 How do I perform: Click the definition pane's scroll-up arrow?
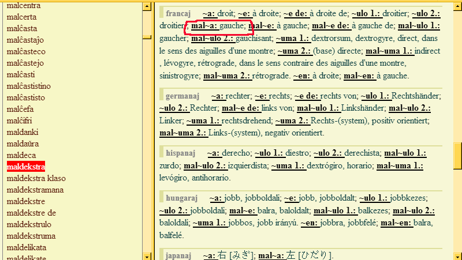(x=457, y=6)
